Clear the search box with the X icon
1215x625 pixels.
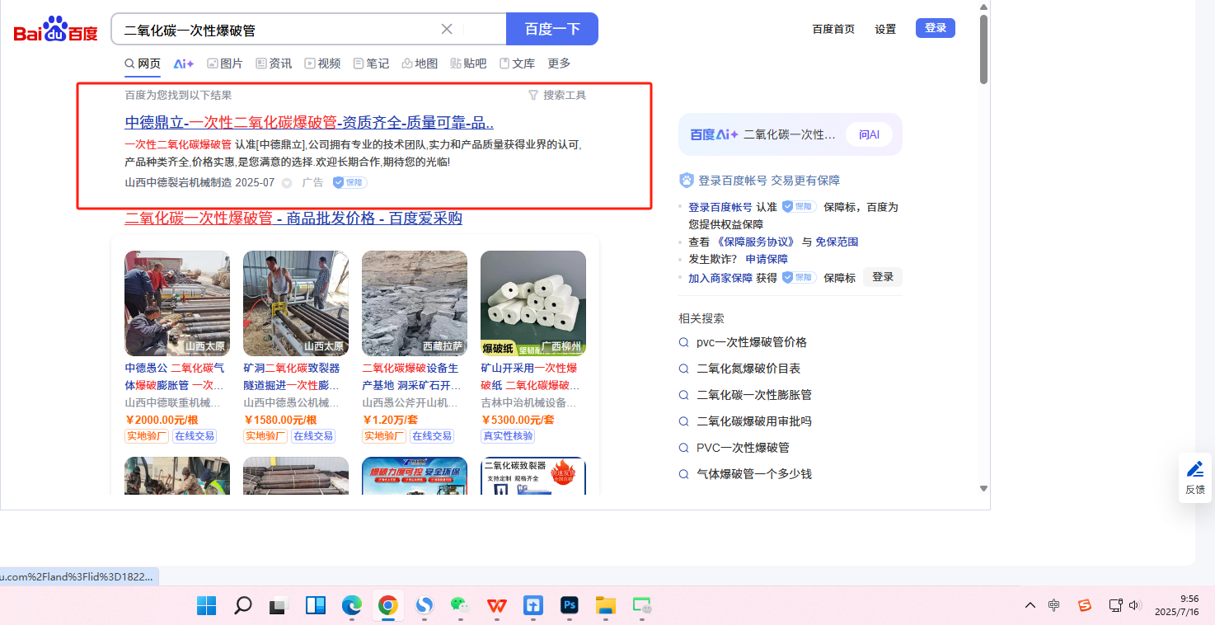[447, 29]
